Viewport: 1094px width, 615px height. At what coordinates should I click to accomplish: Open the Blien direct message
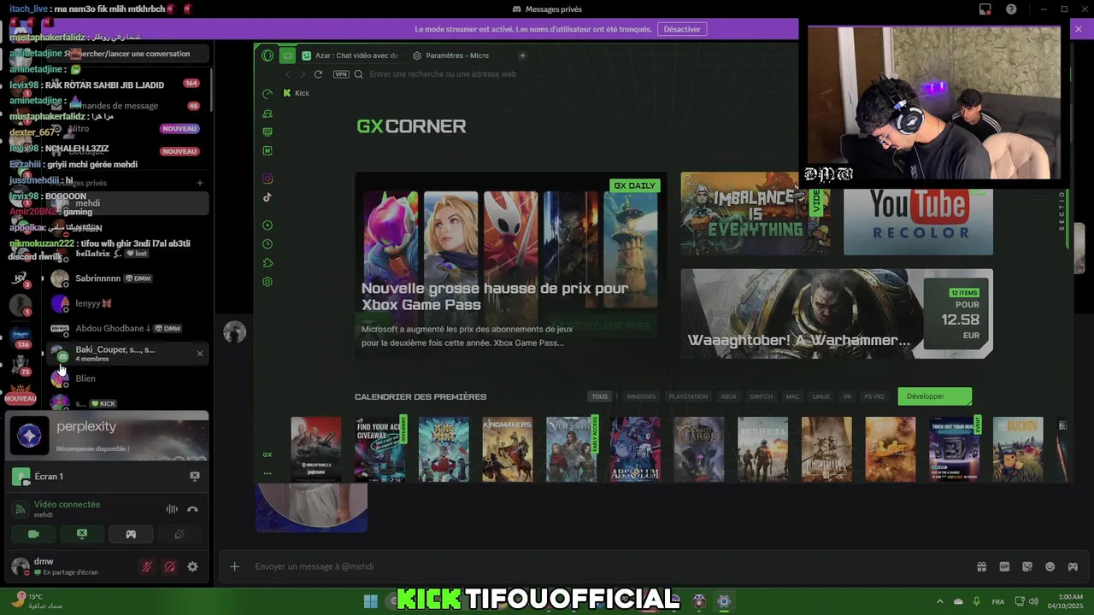click(126, 378)
